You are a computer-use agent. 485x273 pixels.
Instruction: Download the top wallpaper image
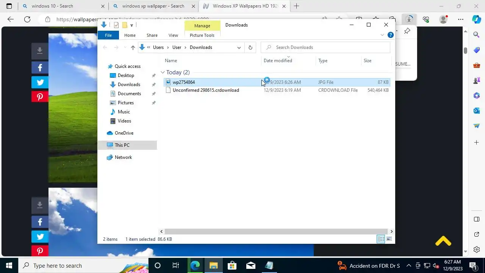pyautogui.click(x=40, y=51)
